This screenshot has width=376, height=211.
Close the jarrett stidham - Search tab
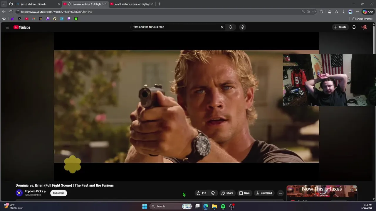tap(58, 4)
